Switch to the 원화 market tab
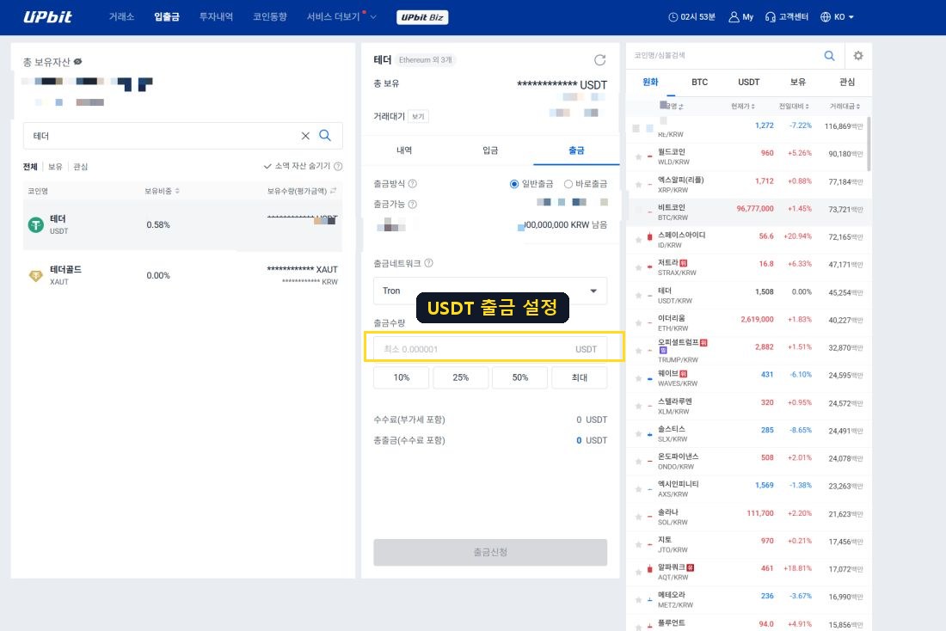 click(650, 82)
